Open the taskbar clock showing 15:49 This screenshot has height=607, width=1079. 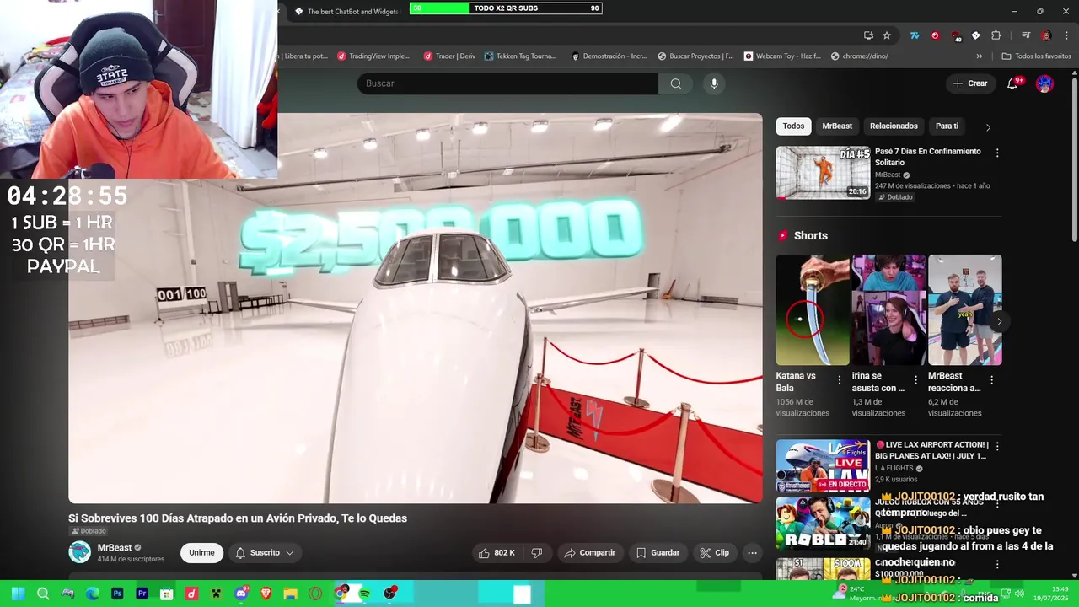pyautogui.click(x=1051, y=594)
